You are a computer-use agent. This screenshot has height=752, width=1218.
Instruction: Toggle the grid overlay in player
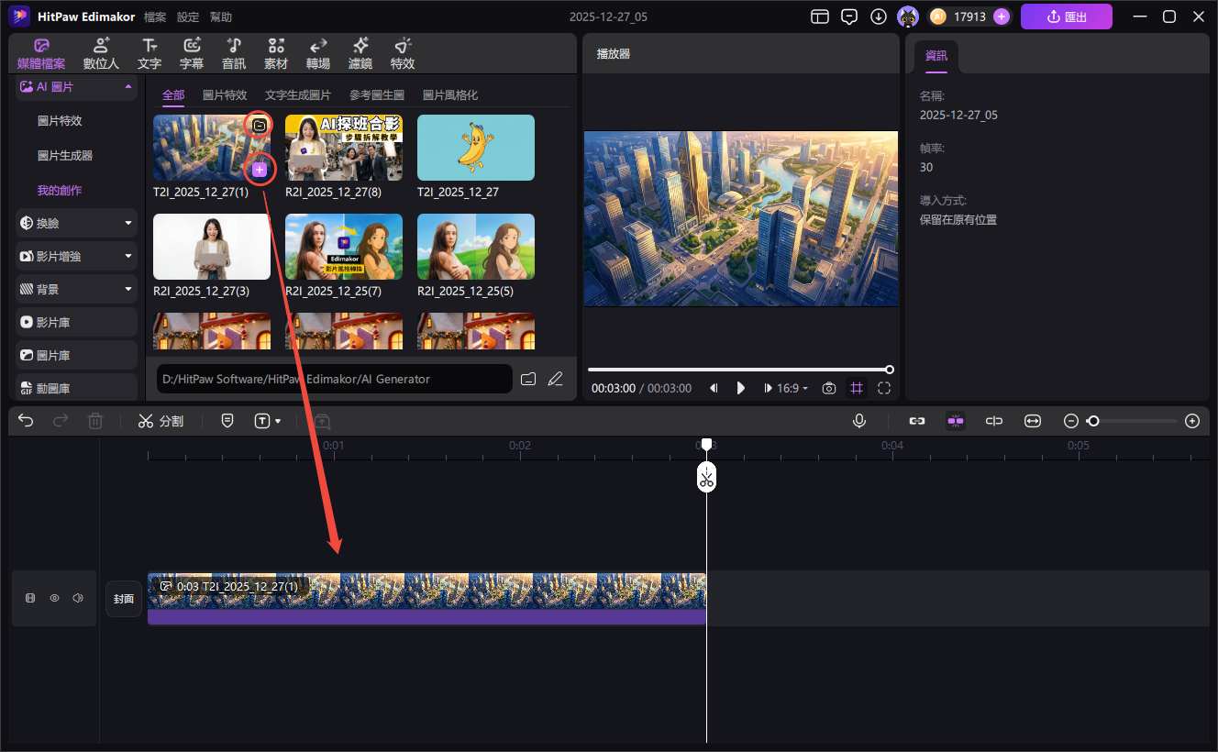[857, 388]
